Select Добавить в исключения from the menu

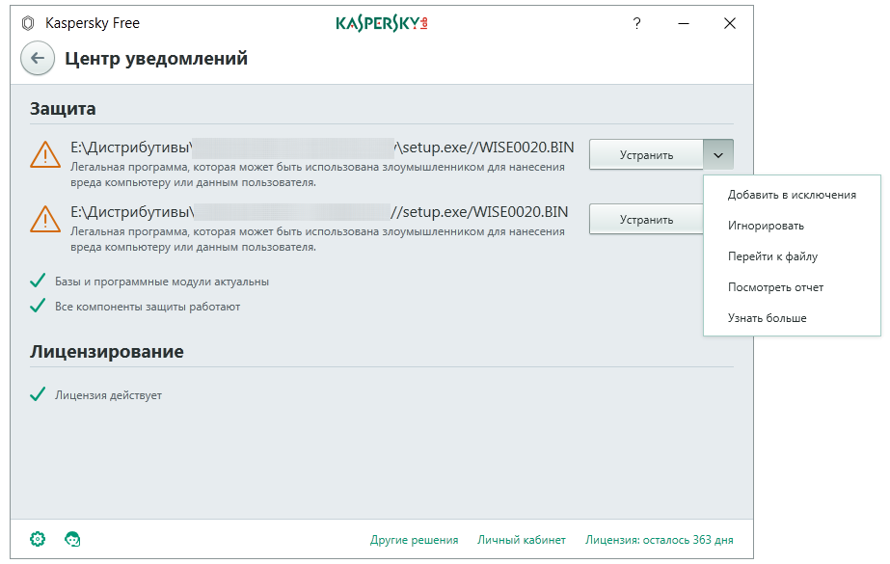792,194
